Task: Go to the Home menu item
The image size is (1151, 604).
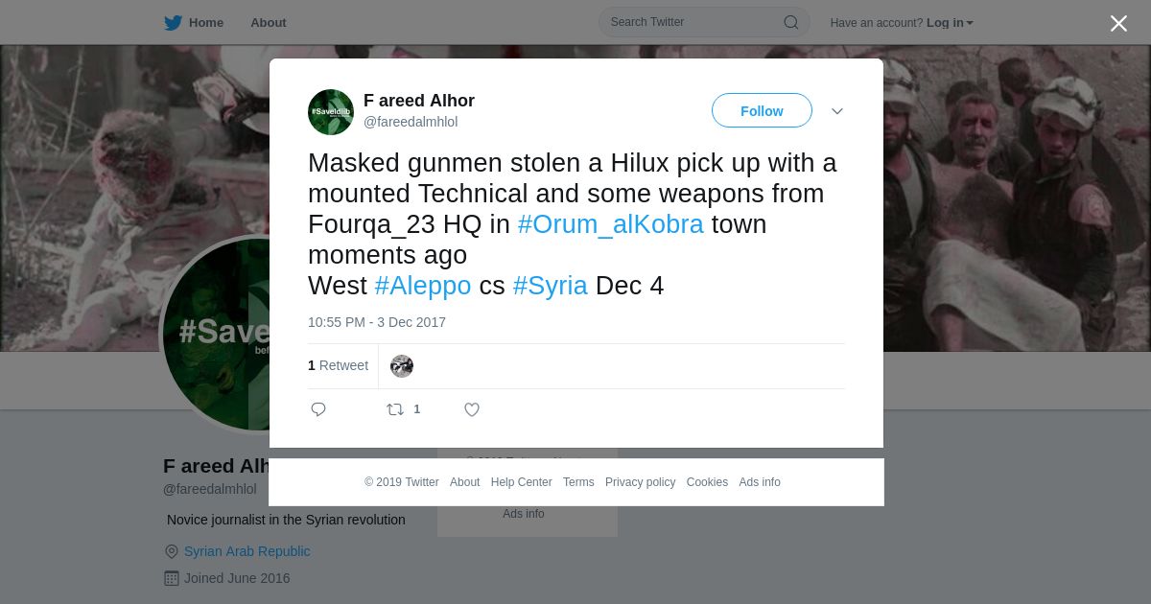Action: click(x=206, y=23)
